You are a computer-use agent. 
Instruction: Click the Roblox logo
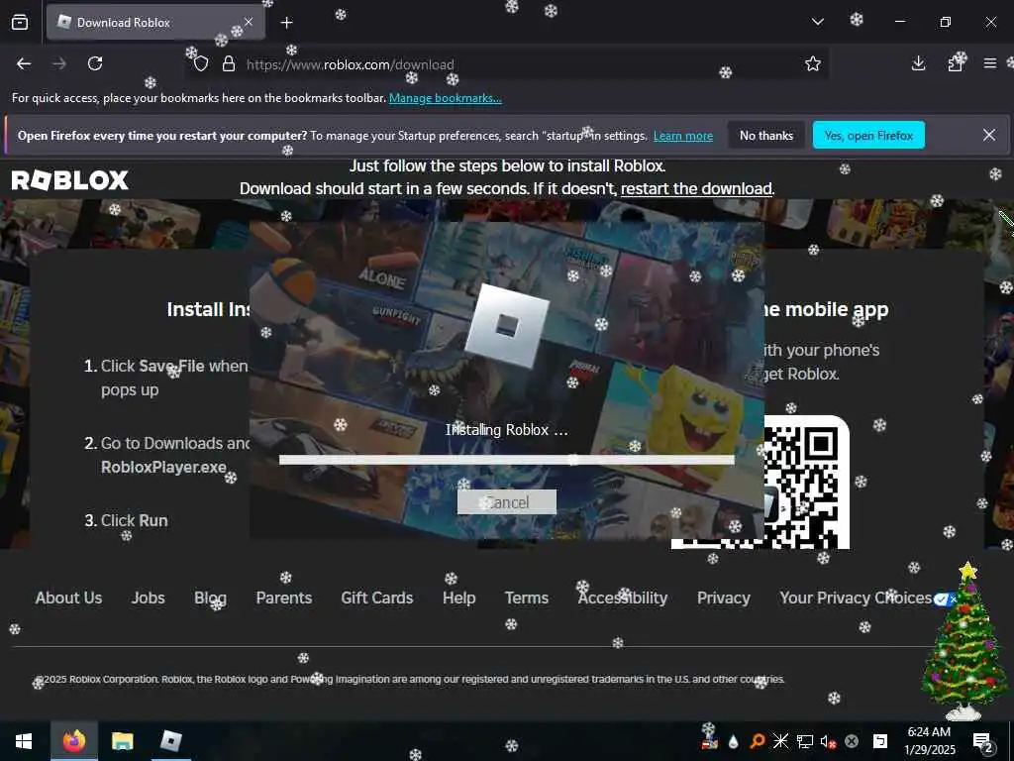(x=70, y=180)
